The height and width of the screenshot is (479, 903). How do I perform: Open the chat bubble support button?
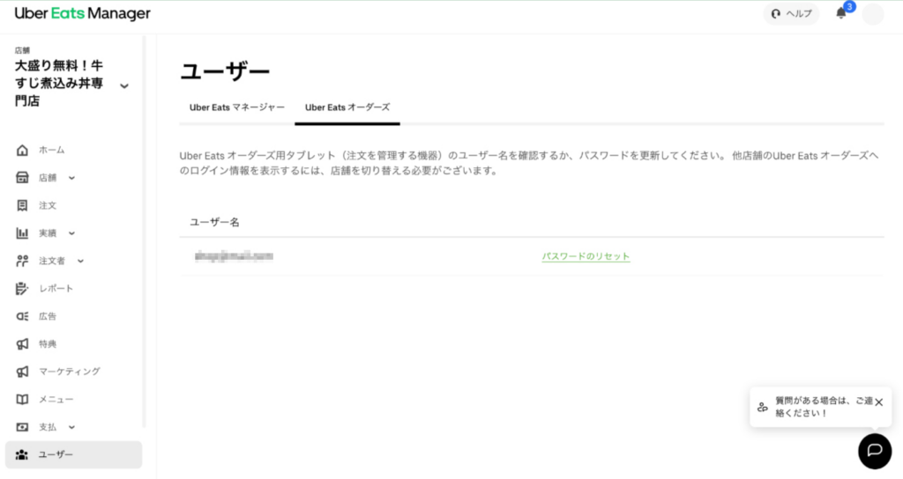coord(874,450)
